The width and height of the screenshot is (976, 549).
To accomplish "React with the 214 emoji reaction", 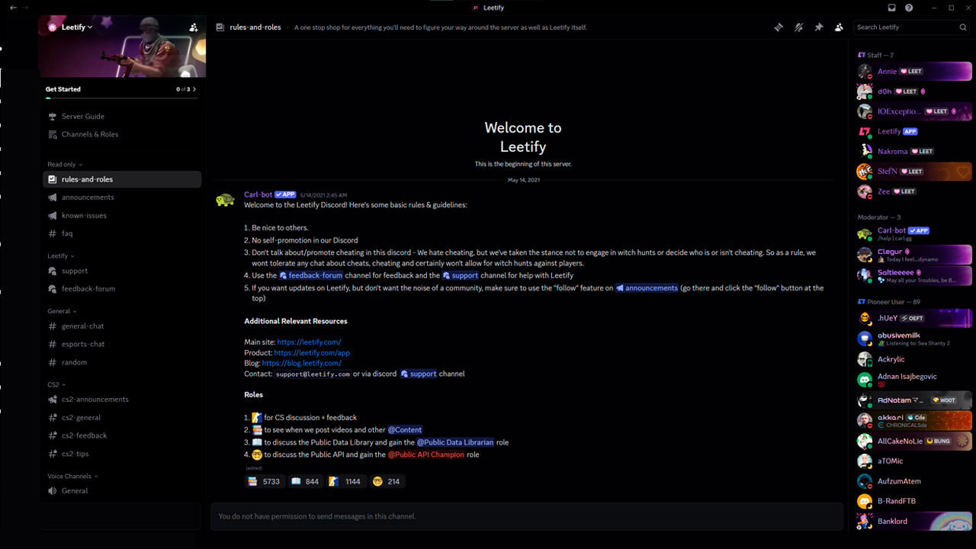I will pos(387,482).
